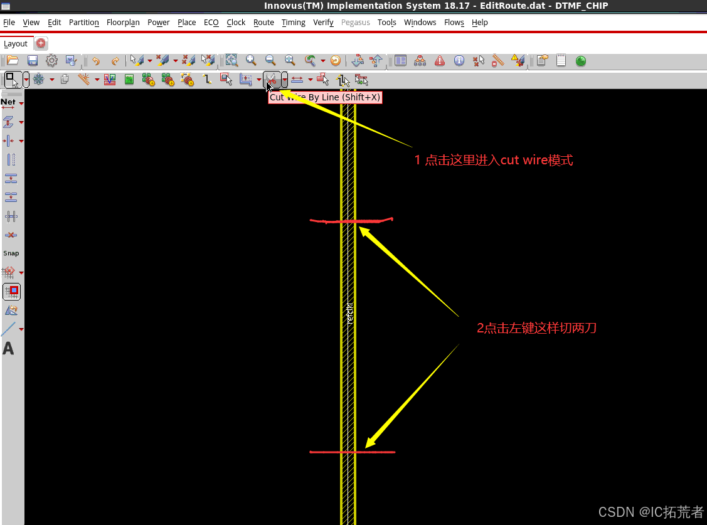Open the Route menu
Image resolution: width=707 pixels, height=525 pixels.
263,22
